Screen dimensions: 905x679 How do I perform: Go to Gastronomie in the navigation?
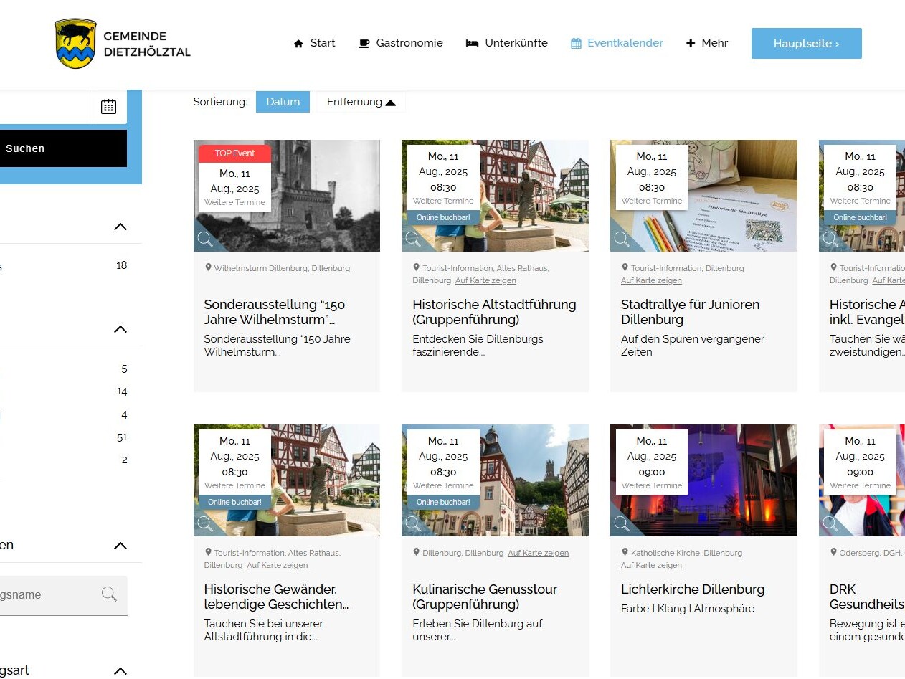pos(401,43)
